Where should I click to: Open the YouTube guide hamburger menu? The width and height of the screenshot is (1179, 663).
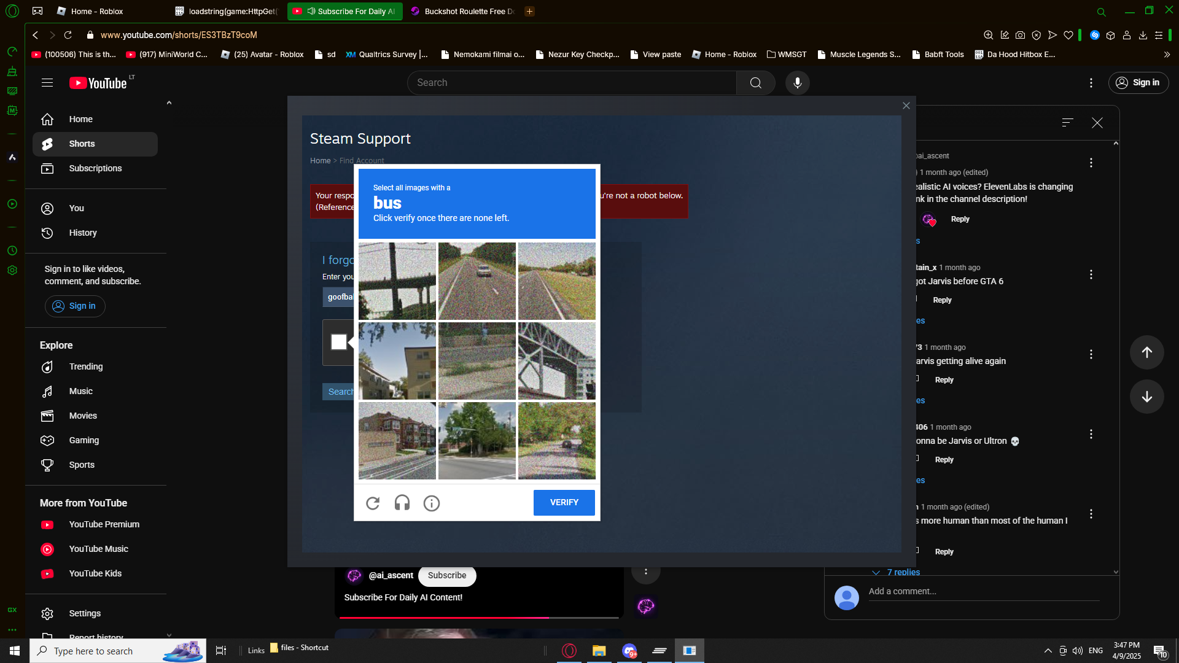pyautogui.click(x=47, y=83)
